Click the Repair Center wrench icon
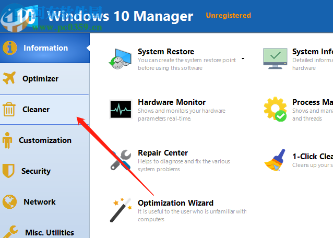333x238 pixels. pyautogui.click(x=121, y=160)
